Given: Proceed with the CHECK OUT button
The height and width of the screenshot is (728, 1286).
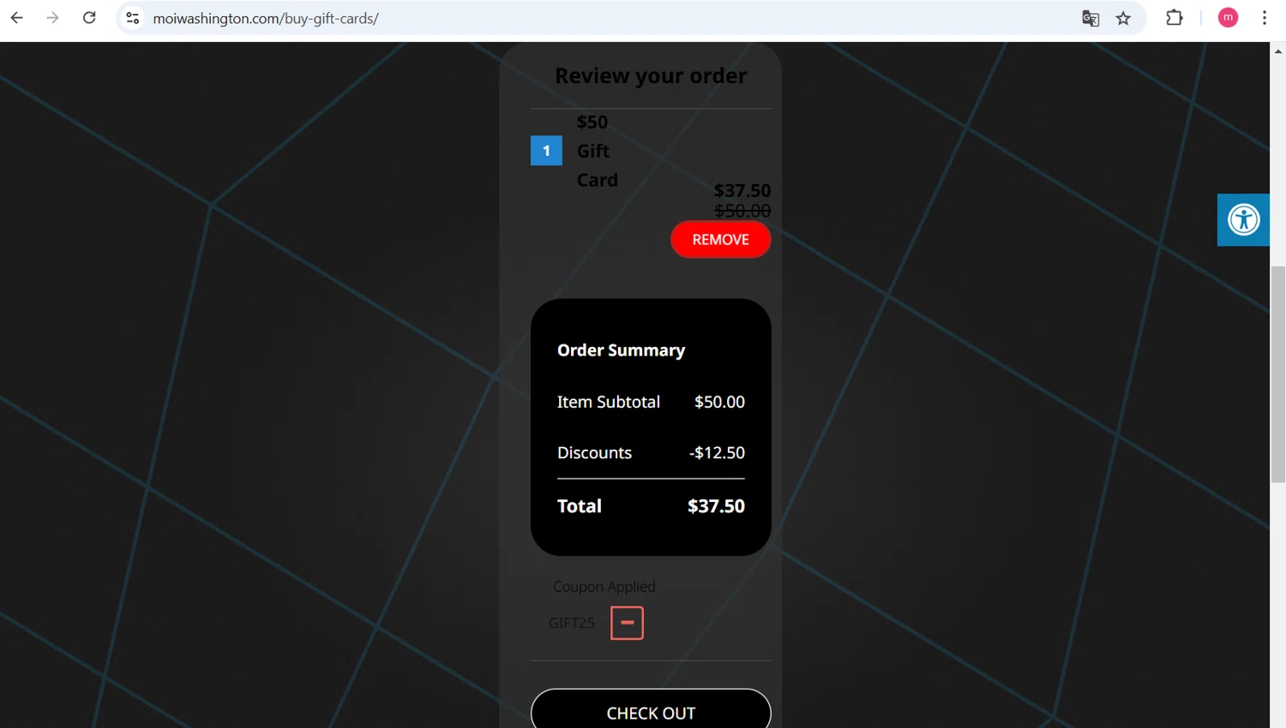Looking at the screenshot, I should 651,709.
